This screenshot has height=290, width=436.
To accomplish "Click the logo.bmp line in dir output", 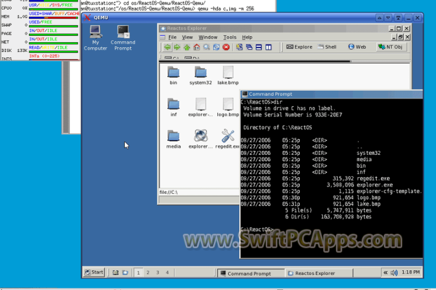I will coord(311,198).
